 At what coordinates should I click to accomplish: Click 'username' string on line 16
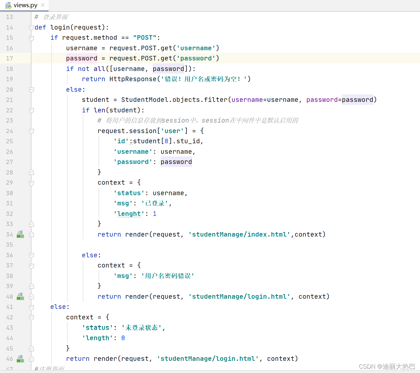click(196, 48)
